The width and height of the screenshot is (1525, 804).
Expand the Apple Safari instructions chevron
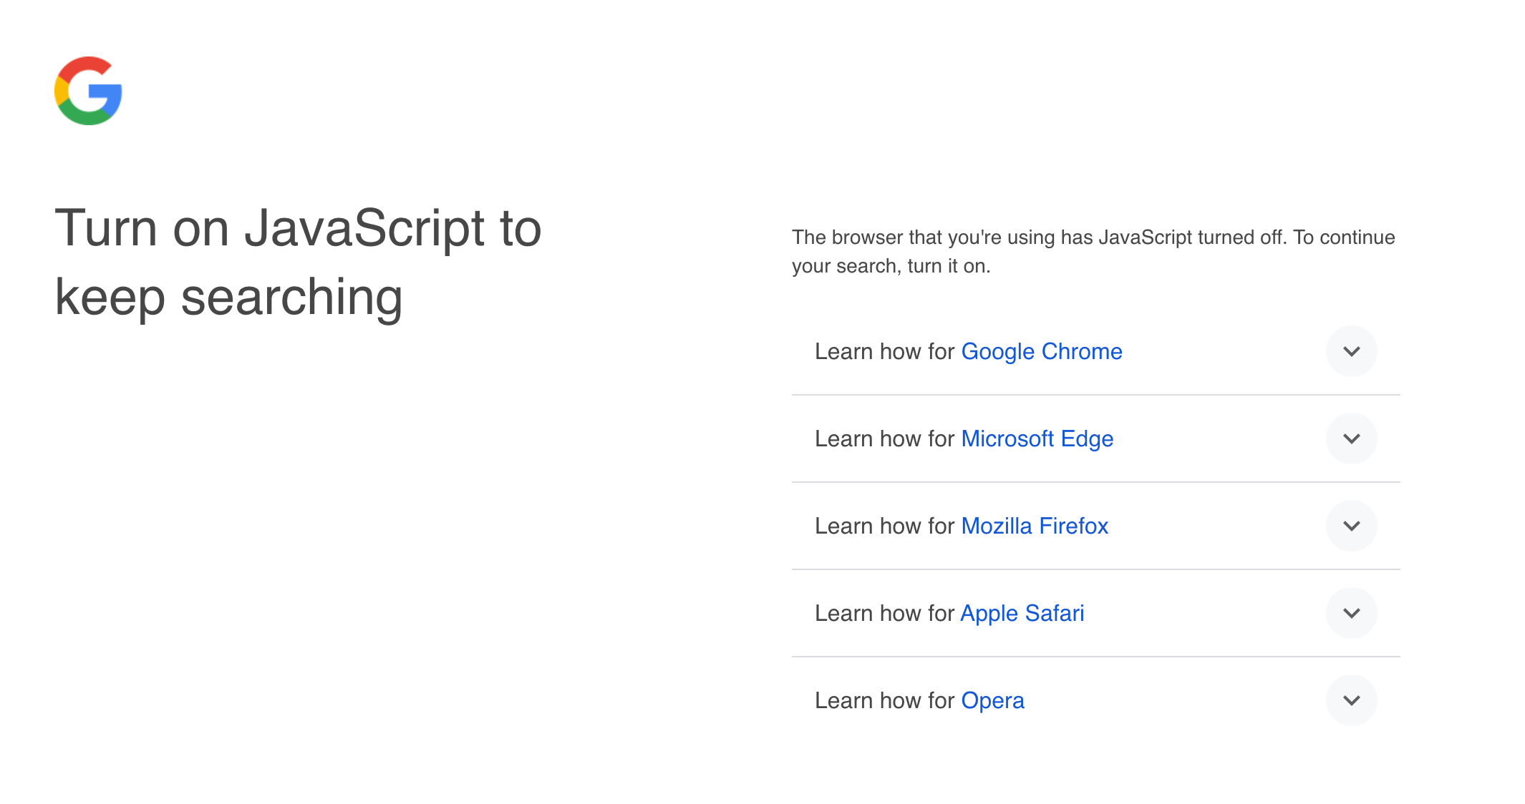[1351, 613]
